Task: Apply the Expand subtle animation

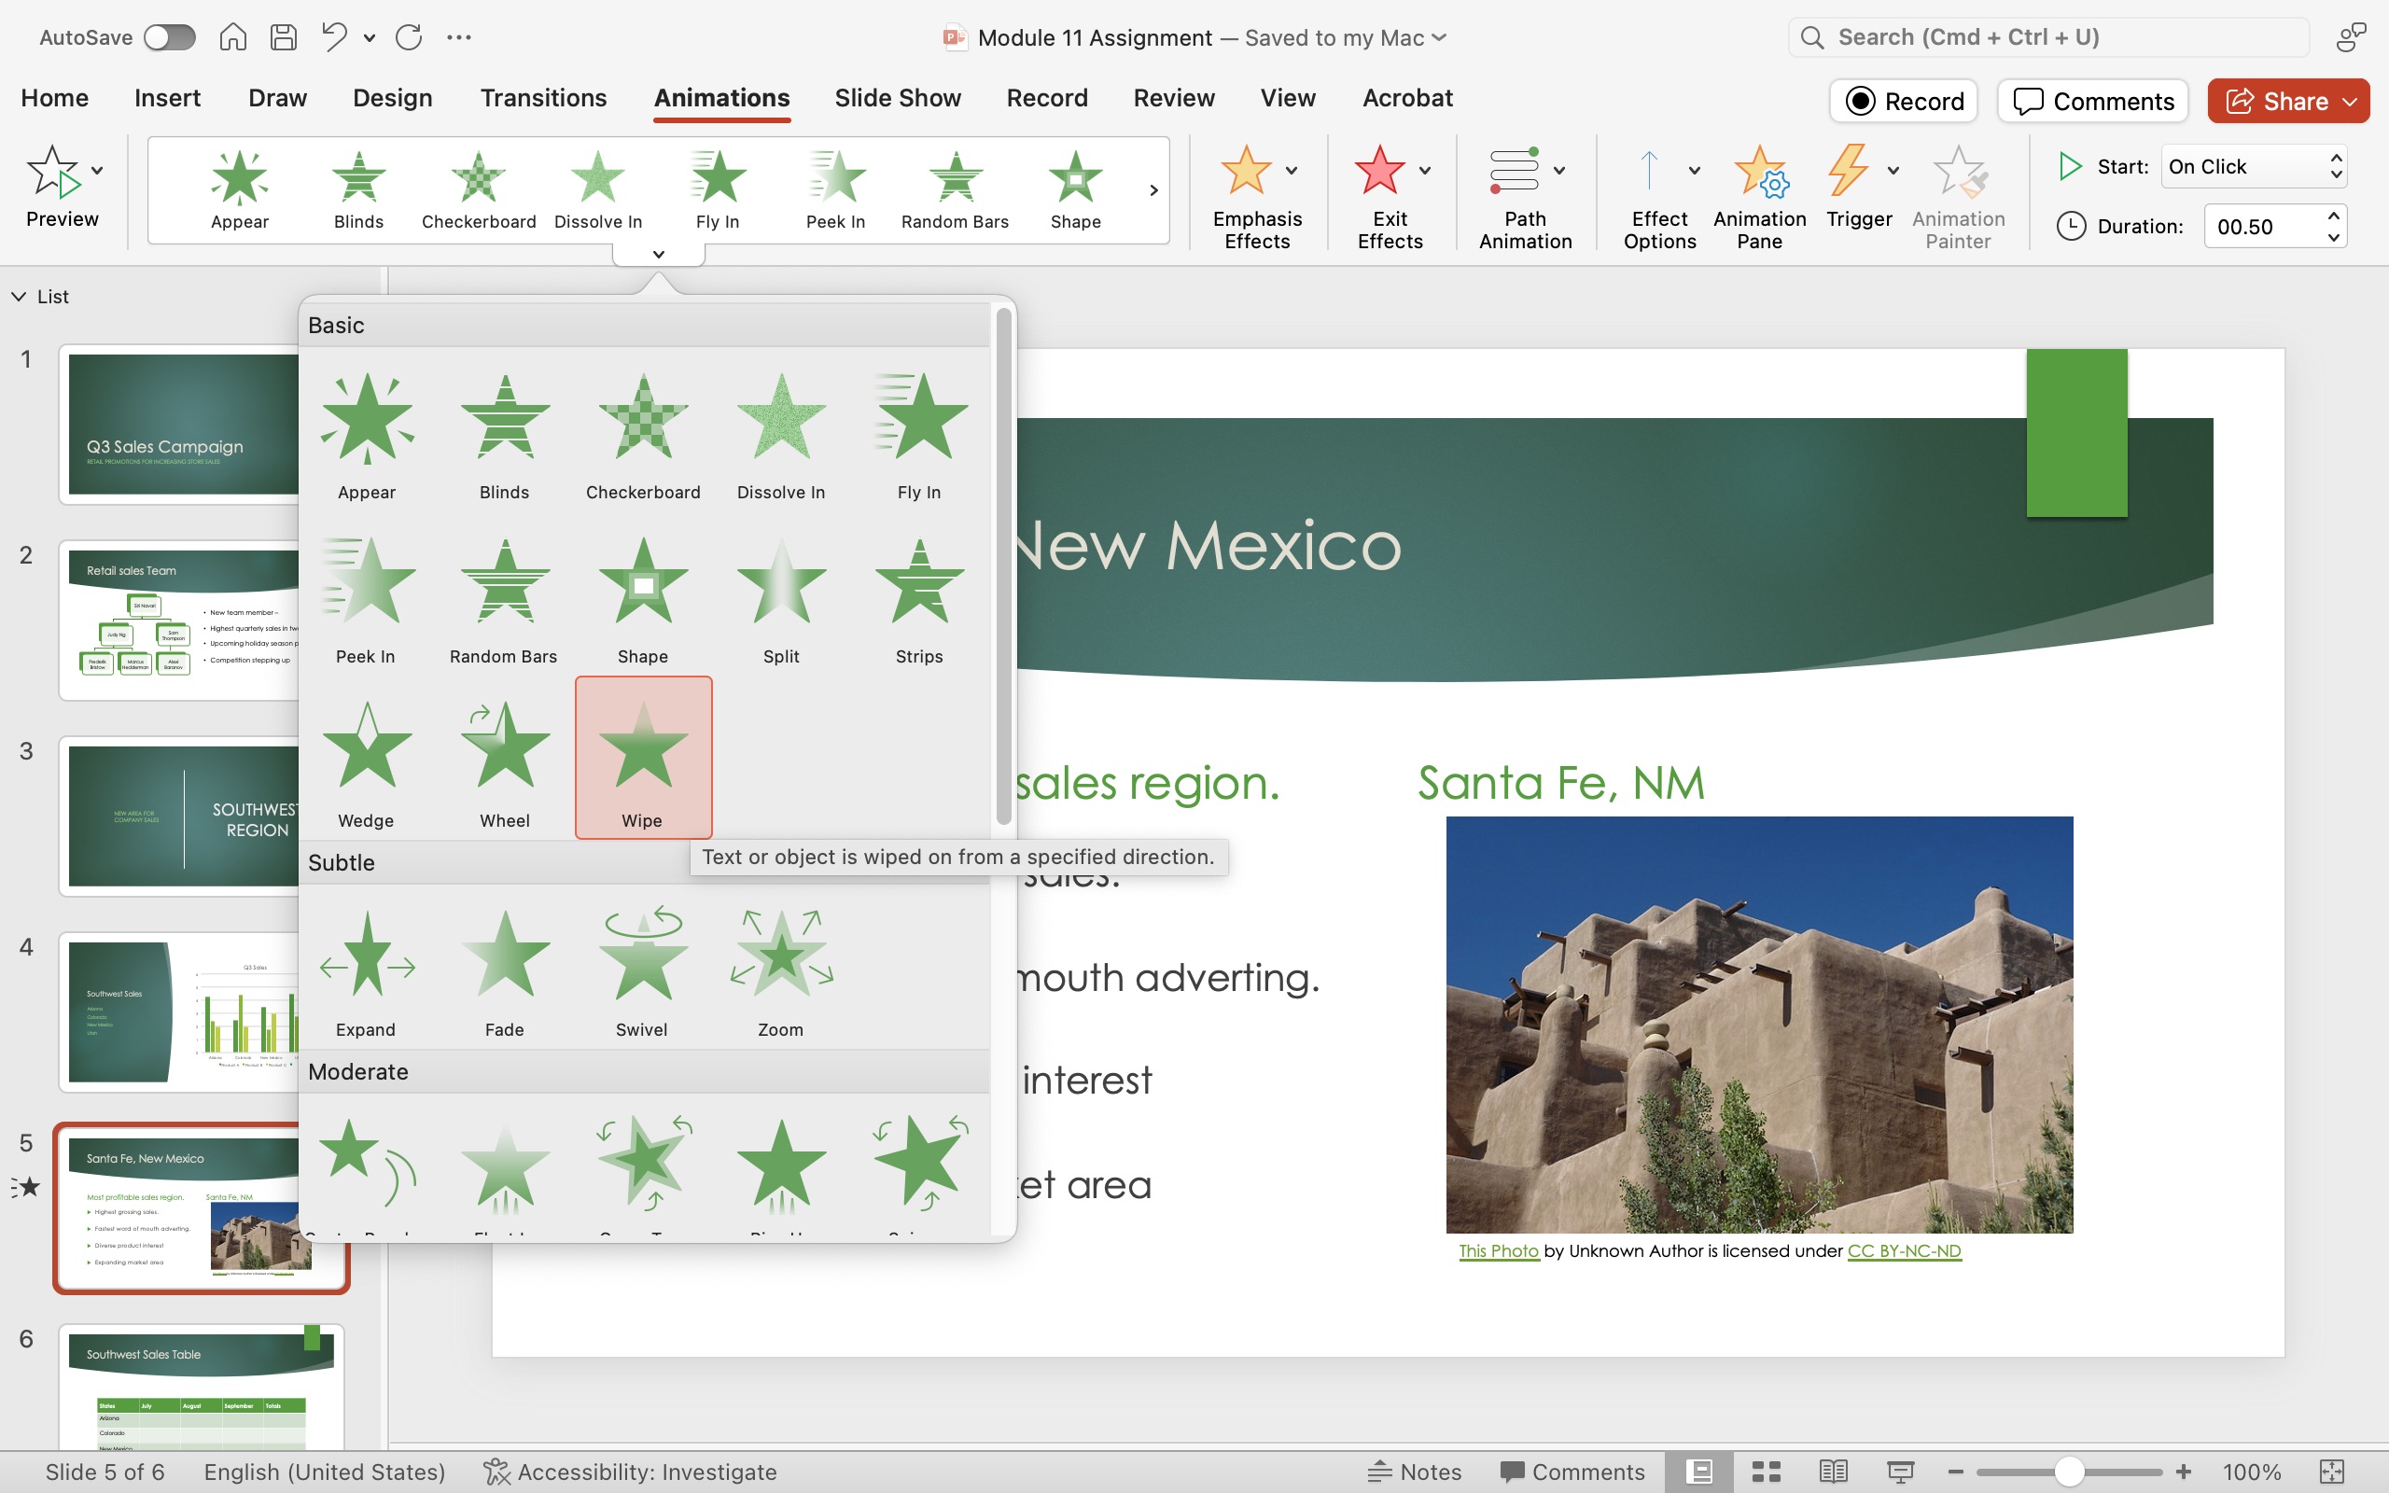Action: click(366, 972)
